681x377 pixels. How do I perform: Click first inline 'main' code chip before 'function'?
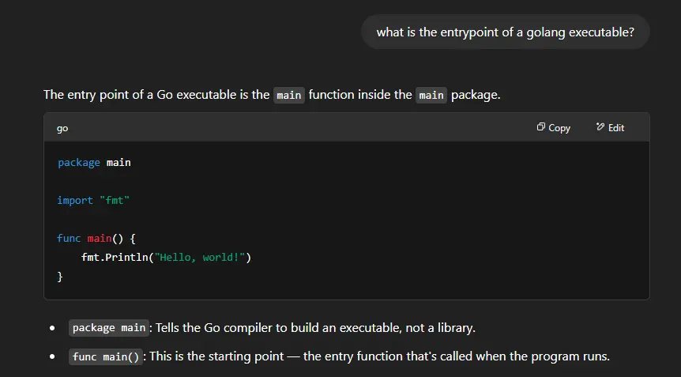click(x=289, y=95)
